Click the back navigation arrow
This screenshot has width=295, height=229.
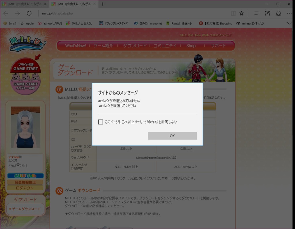coord(6,13)
